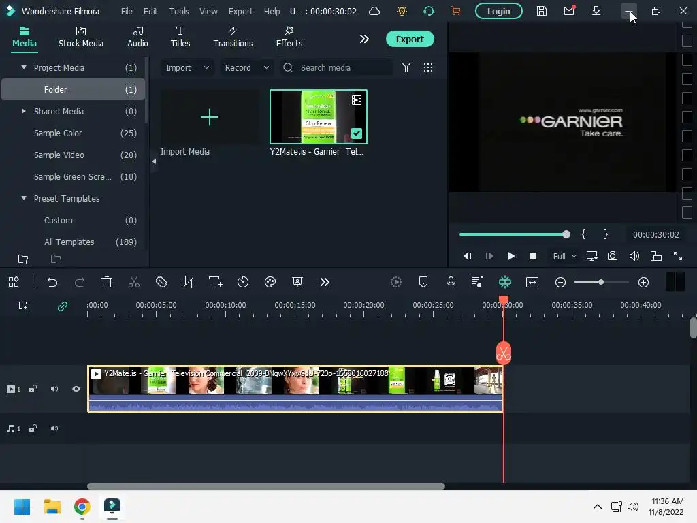Adjust preview volume with the speaker icon
Viewport: 697px width, 523px height.
click(634, 256)
